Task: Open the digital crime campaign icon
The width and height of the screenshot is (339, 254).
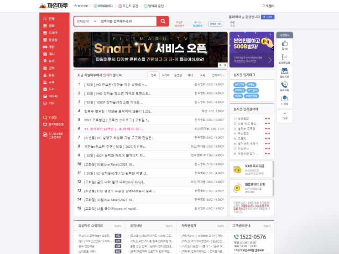Action: pyautogui.click(x=45, y=135)
